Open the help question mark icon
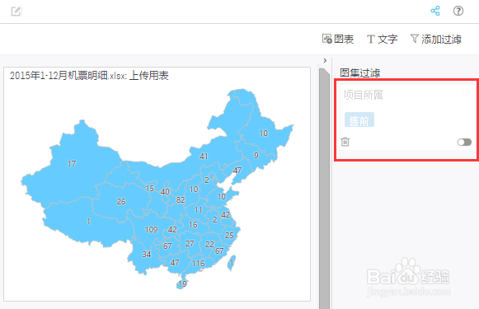 pyautogui.click(x=458, y=11)
